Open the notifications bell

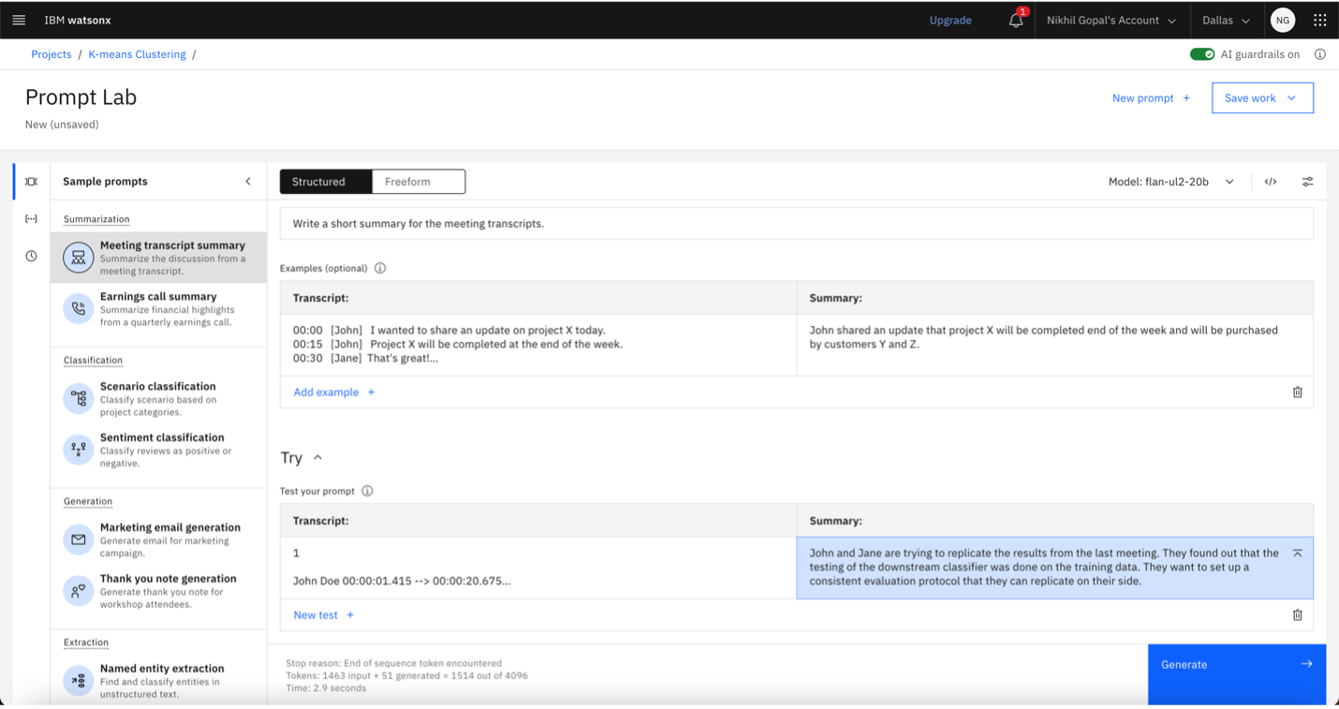point(1016,20)
